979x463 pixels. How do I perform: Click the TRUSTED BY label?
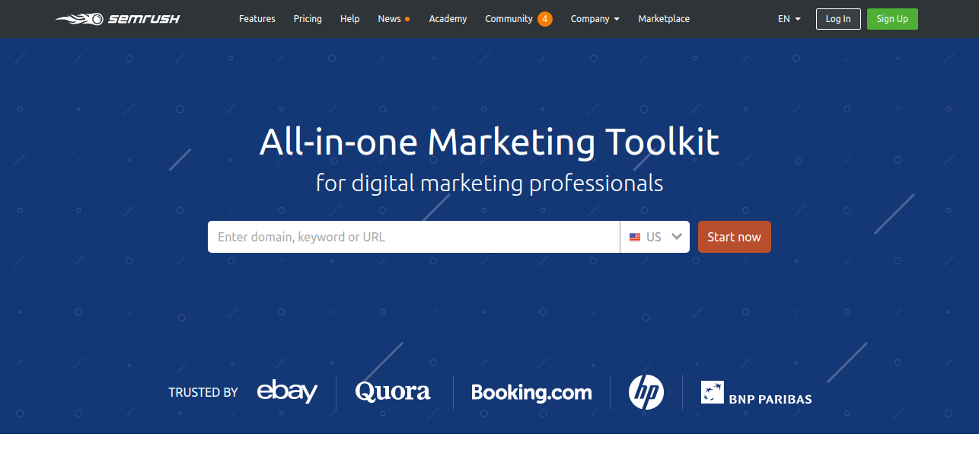(203, 393)
